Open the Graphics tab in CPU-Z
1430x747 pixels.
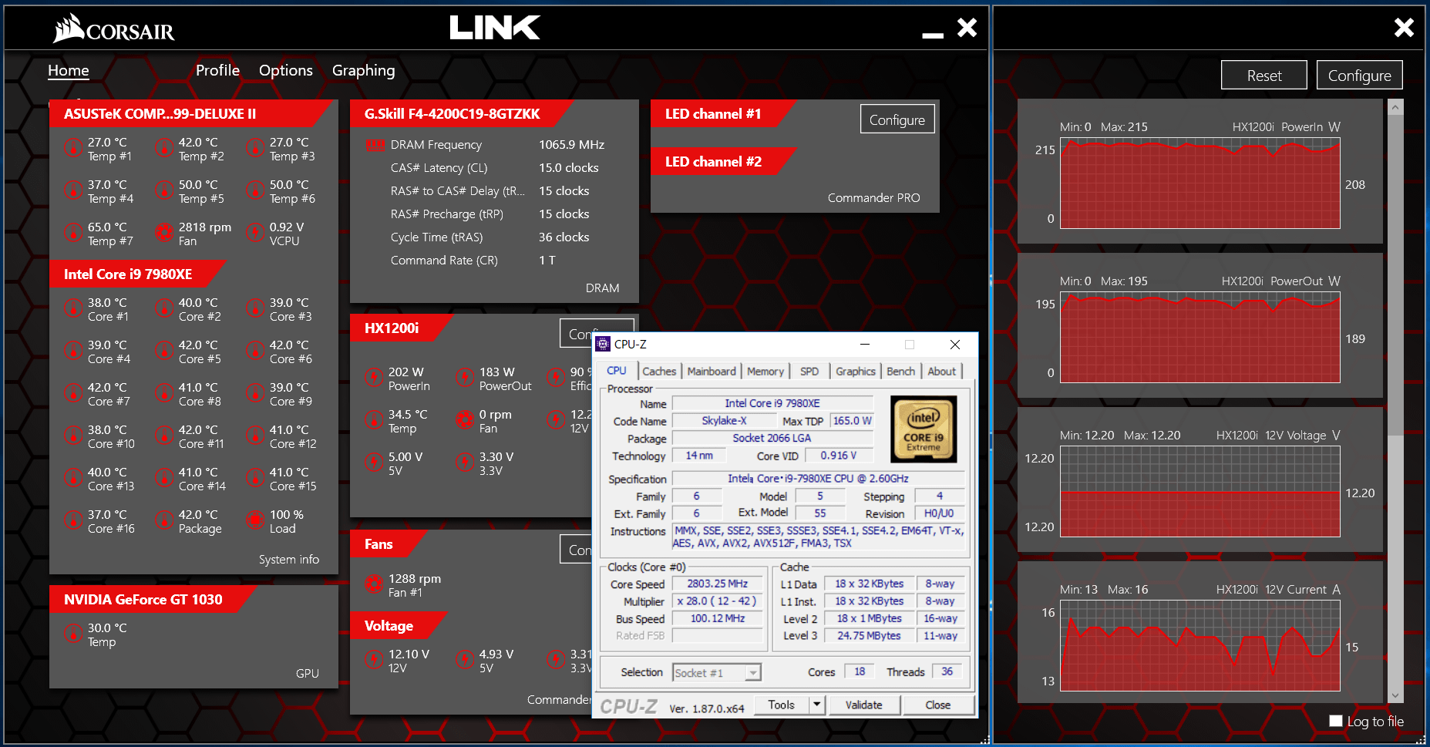(856, 372)
